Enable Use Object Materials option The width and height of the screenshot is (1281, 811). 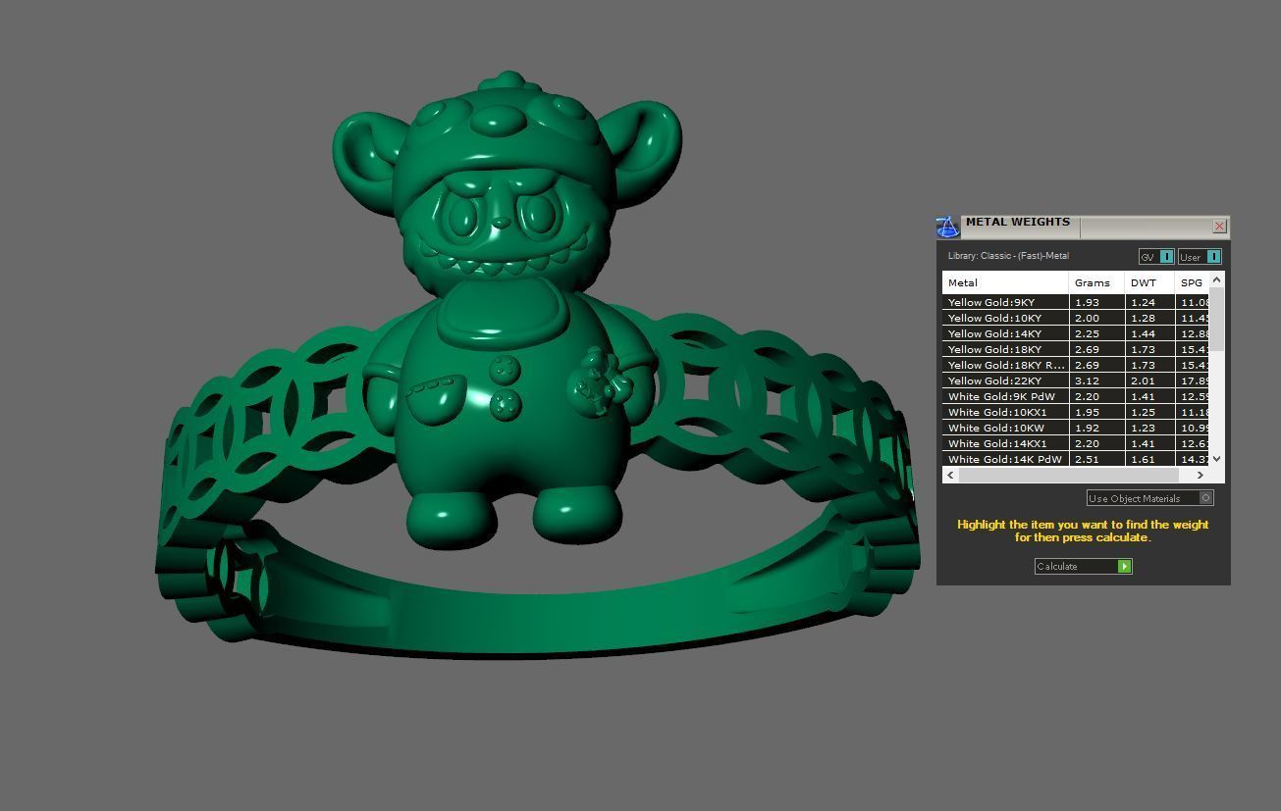coord(1149,498)
